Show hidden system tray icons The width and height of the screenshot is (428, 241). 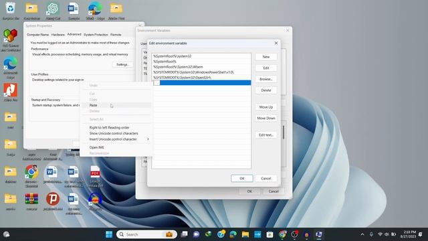[362, 234]
